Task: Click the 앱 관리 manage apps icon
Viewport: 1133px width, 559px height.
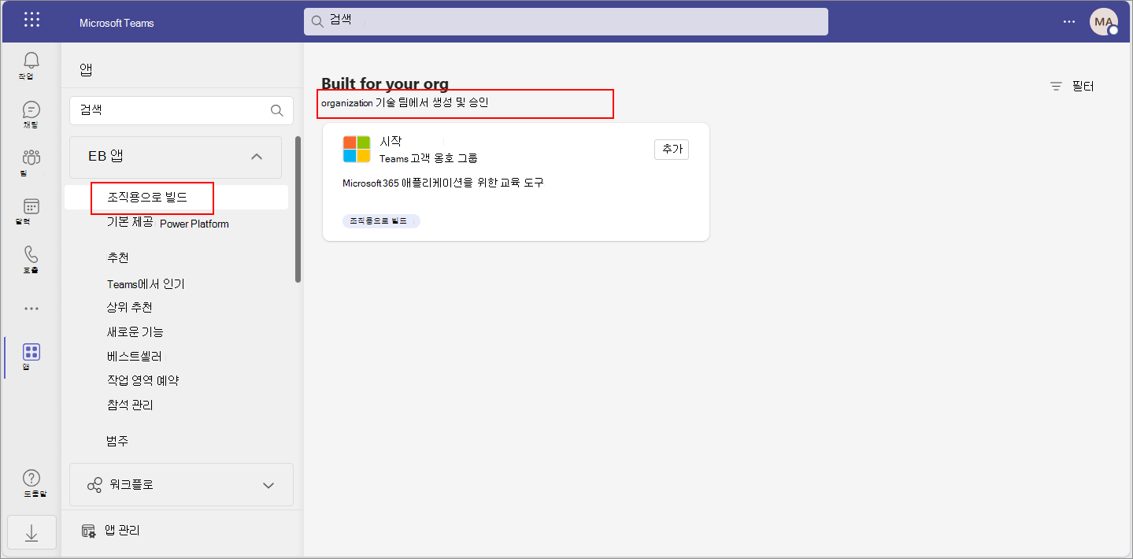Action: click(x=89, y=531)
